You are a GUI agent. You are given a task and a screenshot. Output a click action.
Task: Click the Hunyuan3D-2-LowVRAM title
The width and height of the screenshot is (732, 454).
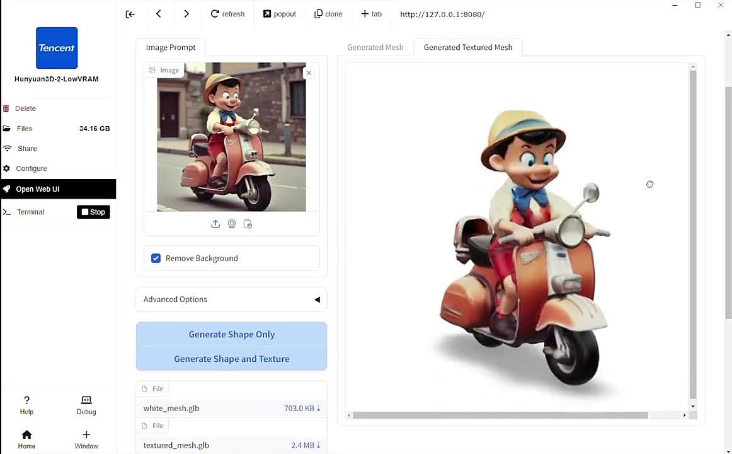coord(57,79)
